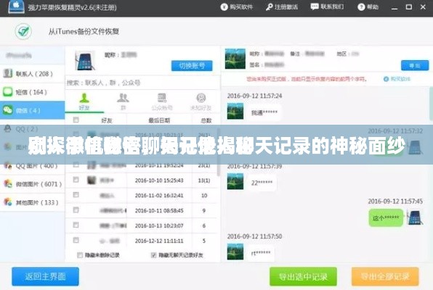
Task: Click date cell 2016-11-02 16:32:41
Action: click(159, 196)
